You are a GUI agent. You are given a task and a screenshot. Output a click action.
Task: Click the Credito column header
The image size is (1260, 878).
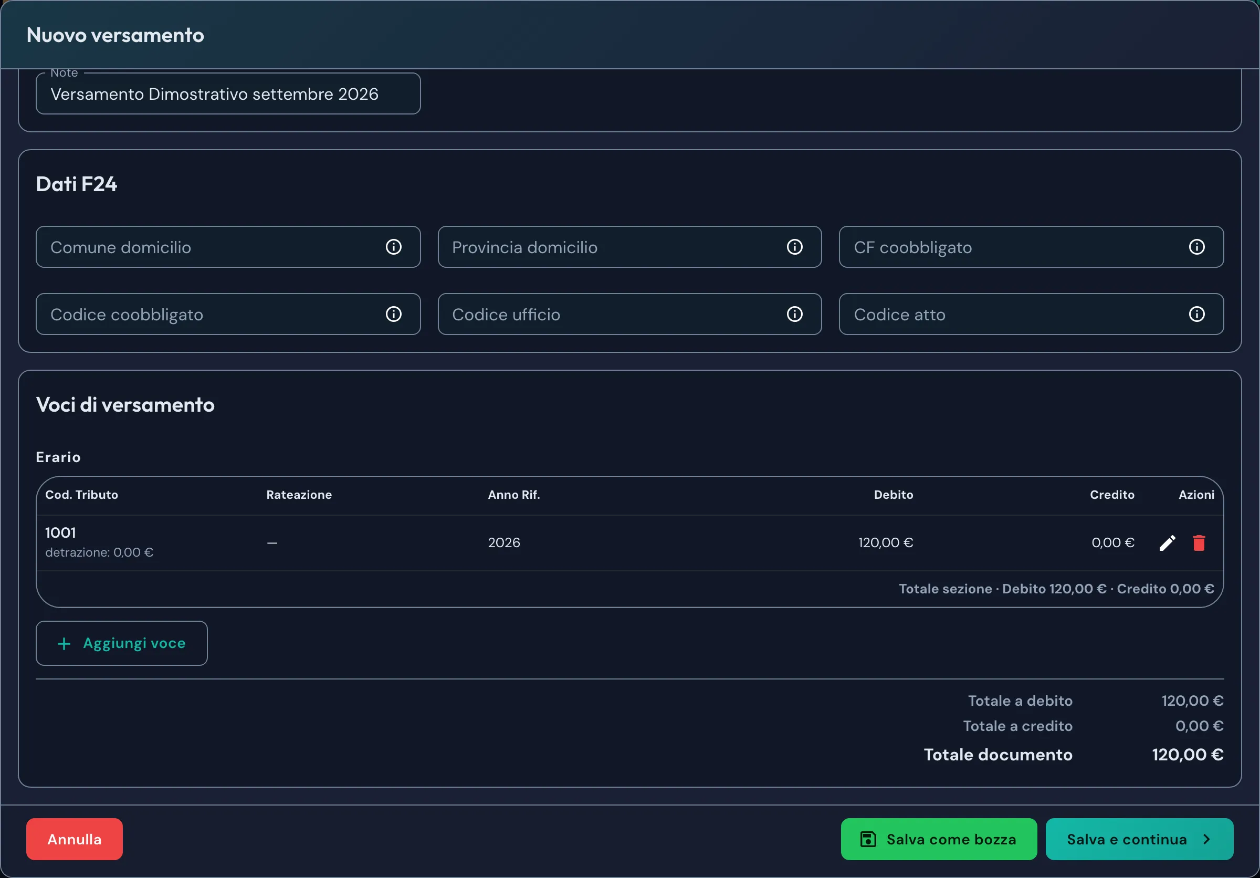click(x=1112, y=495)
